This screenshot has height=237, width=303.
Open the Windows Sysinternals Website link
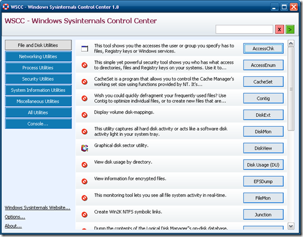coord(37,208)
